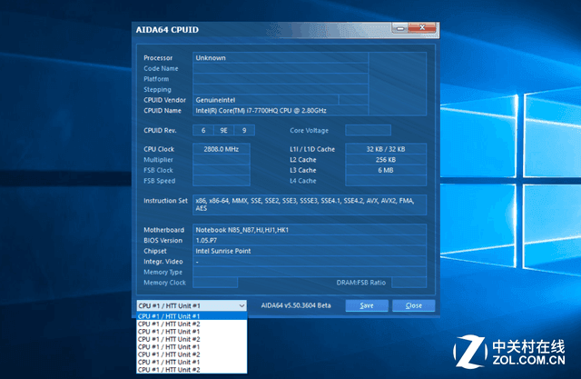Click the '6 MB' L3 cache value
Image resolution: width=581 pixels, height=379 pixels.
click(x=386, y=170)
